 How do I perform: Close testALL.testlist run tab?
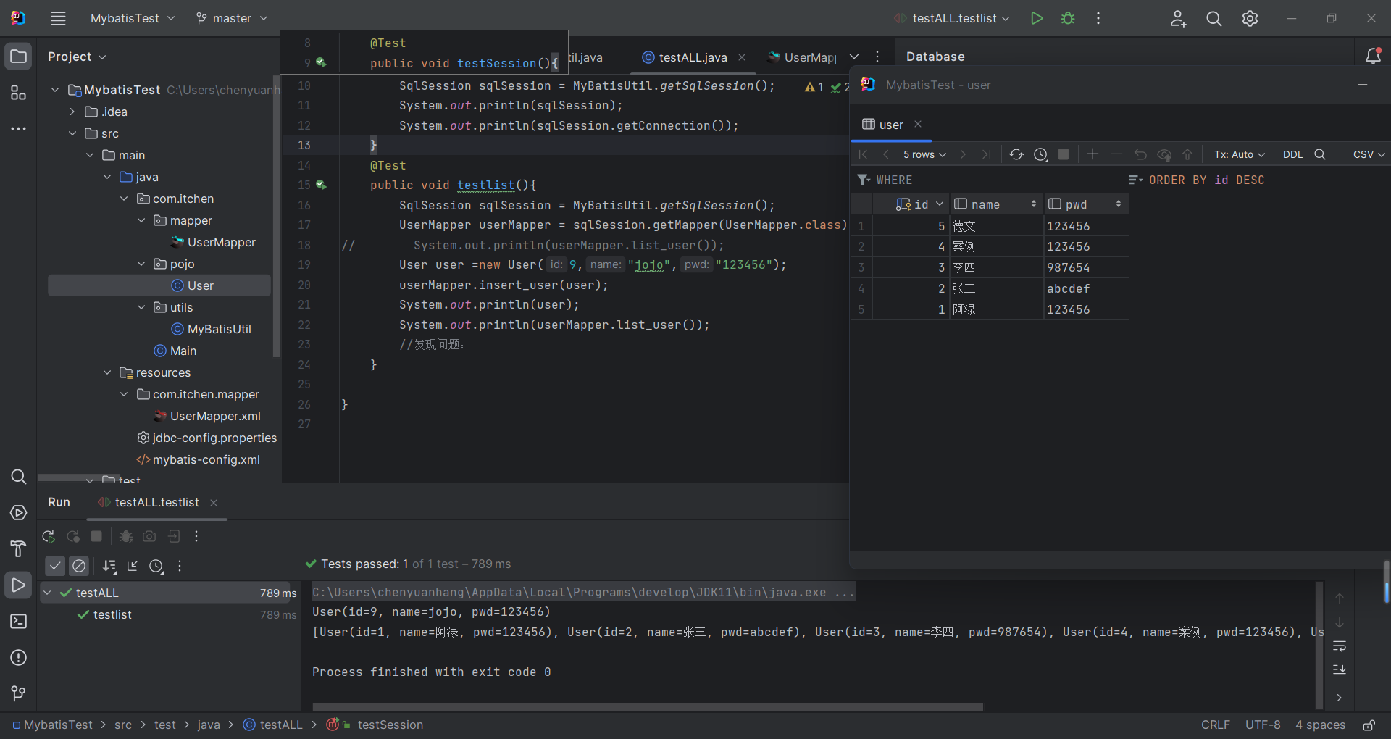click(214, 503)
